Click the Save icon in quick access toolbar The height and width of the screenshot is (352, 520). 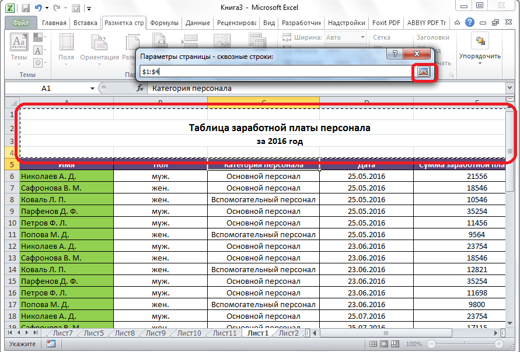coord(25,8)
